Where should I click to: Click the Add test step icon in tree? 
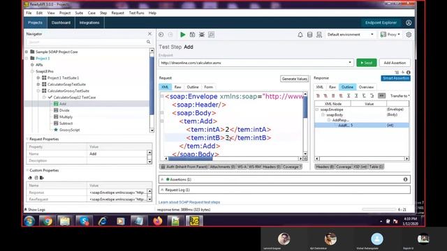(x=56, y=104)
